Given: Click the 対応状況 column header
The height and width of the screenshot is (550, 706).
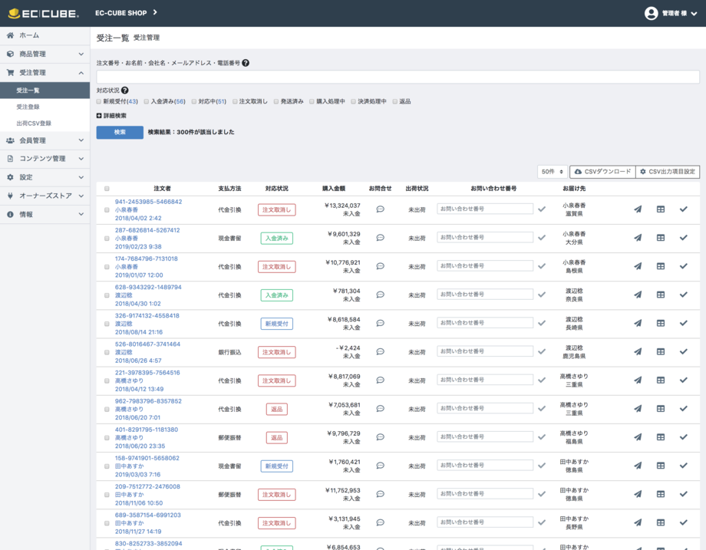Looking at the screenshot, I should (x=277, y=189).
